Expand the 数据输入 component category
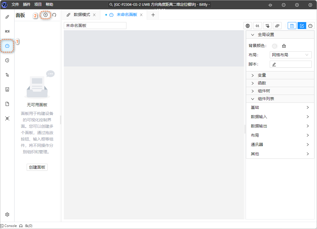Viewport: 317px width, 229px height. tap(280, 117)
